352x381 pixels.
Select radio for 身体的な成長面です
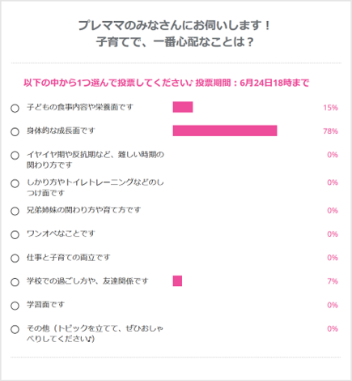tap(15, 131)
